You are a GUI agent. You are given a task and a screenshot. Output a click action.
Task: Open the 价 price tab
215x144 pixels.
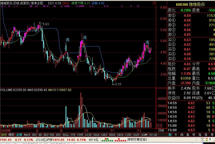click(x=176, y=135)
